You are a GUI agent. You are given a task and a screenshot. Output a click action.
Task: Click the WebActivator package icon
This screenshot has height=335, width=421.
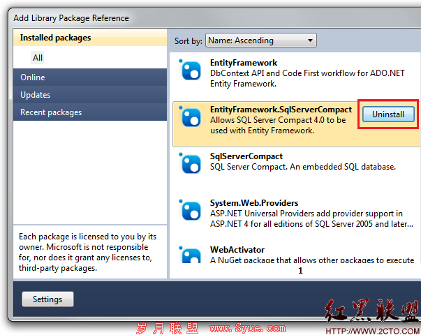pyautogui.click(x=191, y=255)
